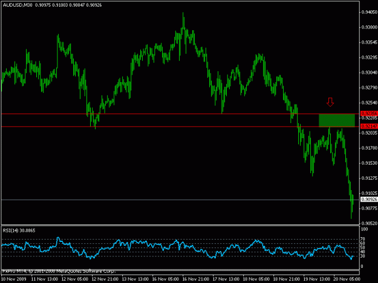Click the 0.90520 price scale label
The height and width of the screenshot is (283, 378).
(x=370, y=223)
